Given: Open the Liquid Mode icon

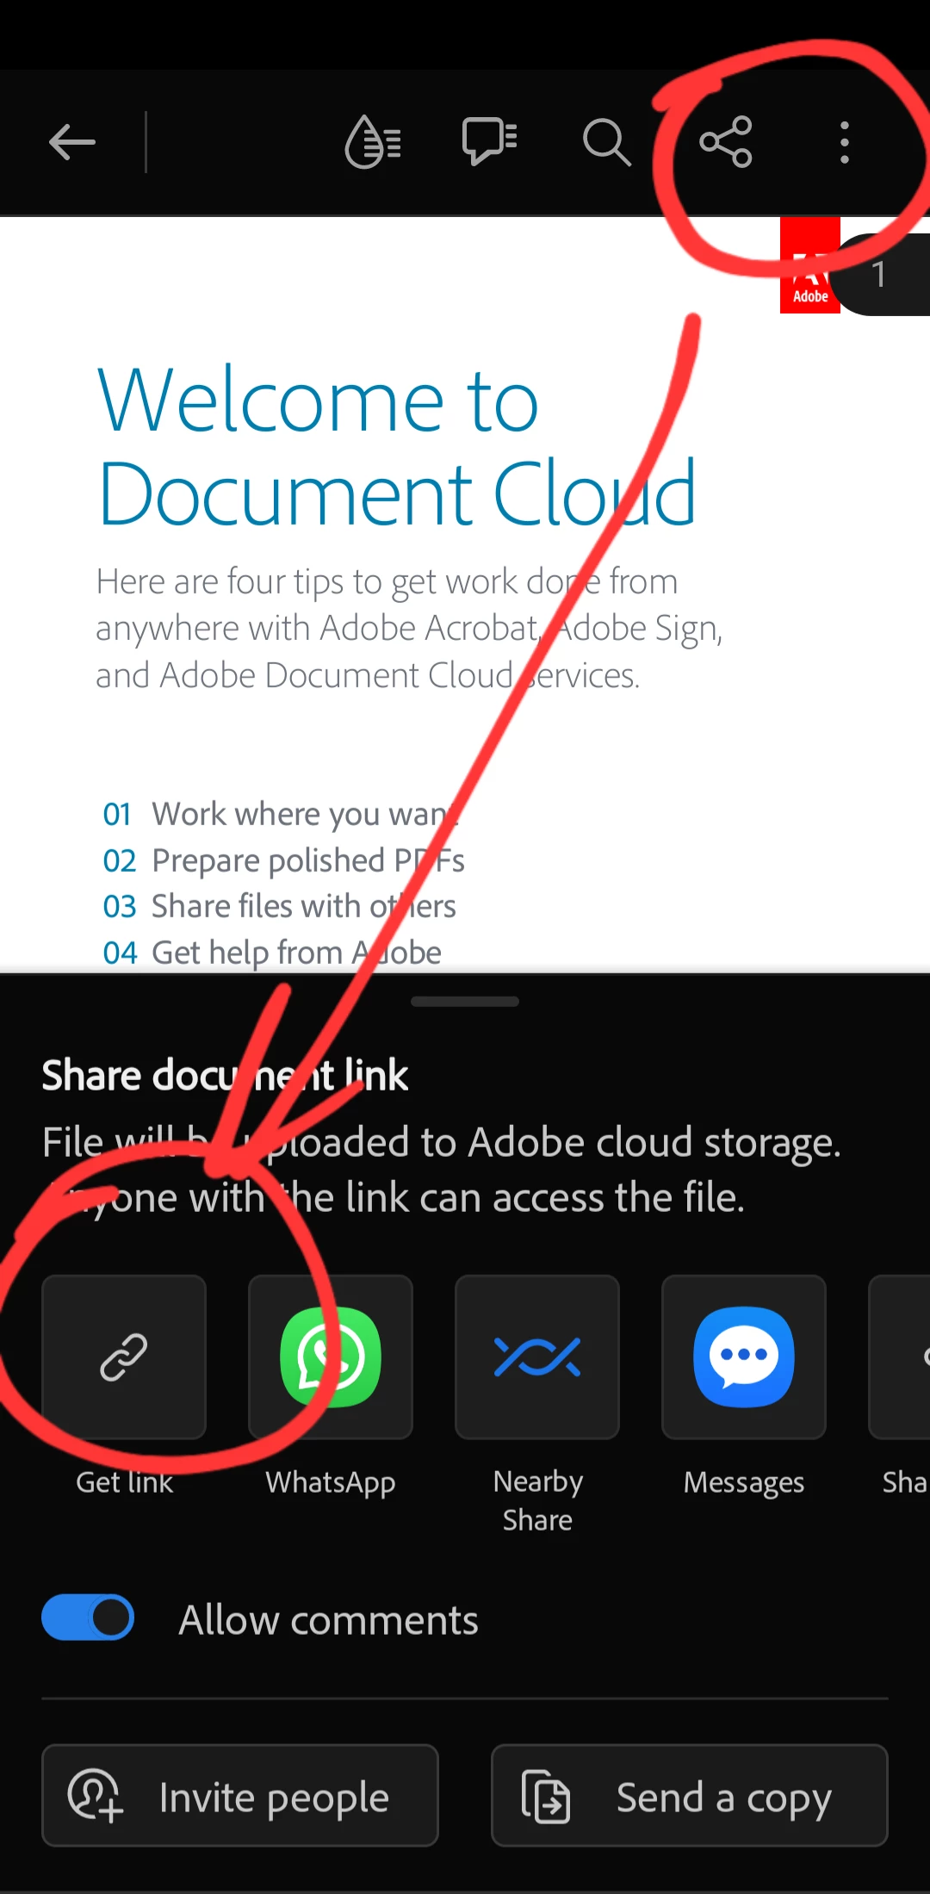Looking at the screenshot, I should click(373, 141).
